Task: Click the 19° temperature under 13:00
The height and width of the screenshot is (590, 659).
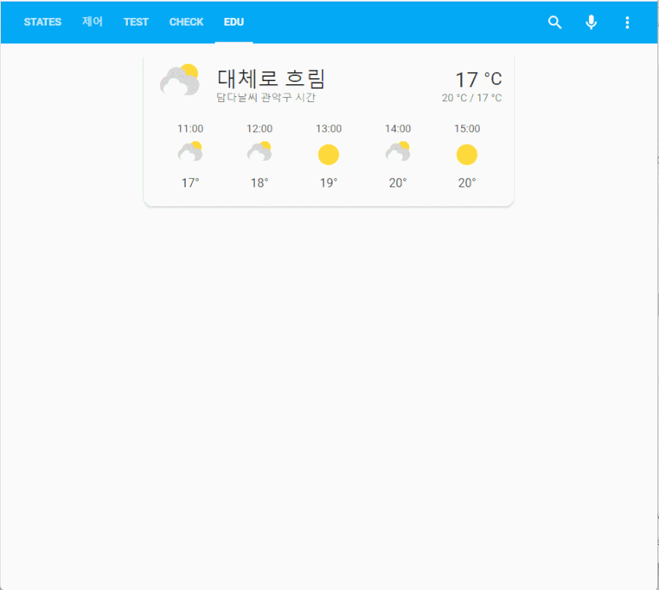Action: [329, 183]
